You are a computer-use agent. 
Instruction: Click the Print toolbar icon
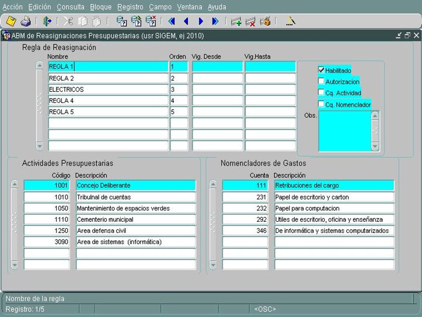25,21
